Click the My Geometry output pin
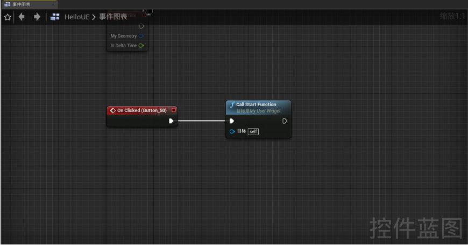The image size is (468, 245). tap(141, 36)
